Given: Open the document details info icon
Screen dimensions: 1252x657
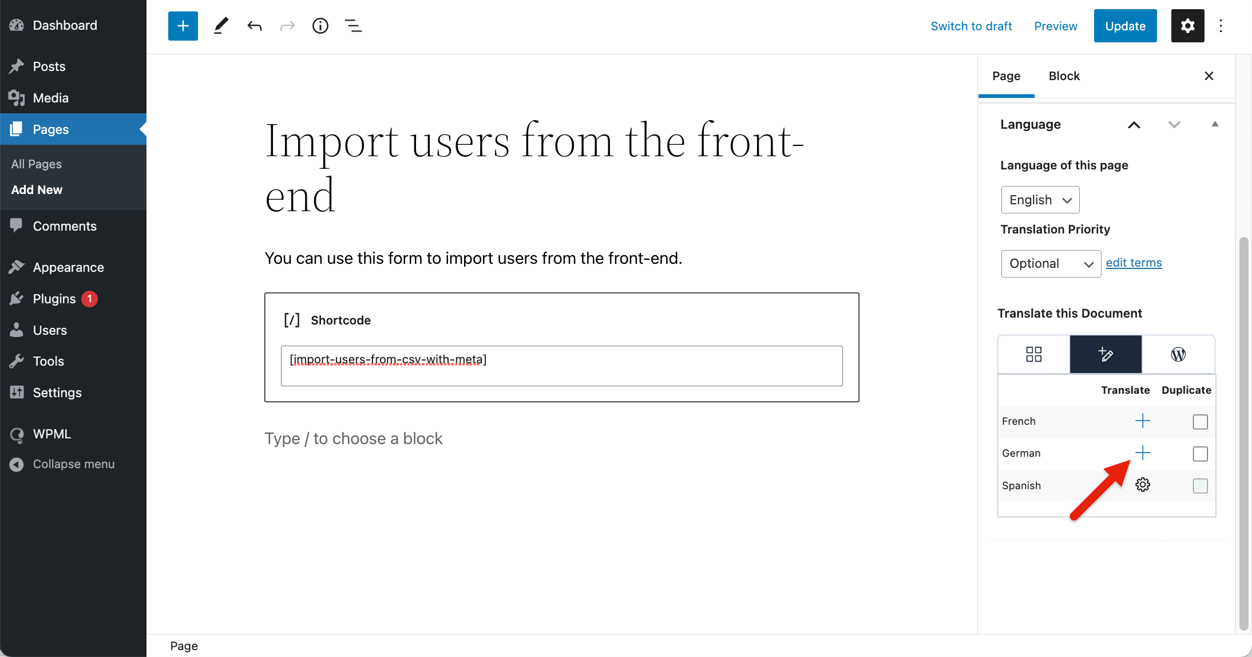Looking at the screenshot, I should point(320,26).
